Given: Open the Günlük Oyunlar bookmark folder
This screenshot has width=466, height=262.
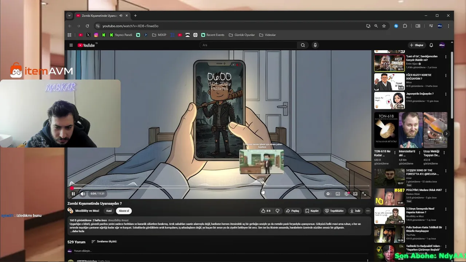Looking at the screenshot, I should [x=242, y=35].
